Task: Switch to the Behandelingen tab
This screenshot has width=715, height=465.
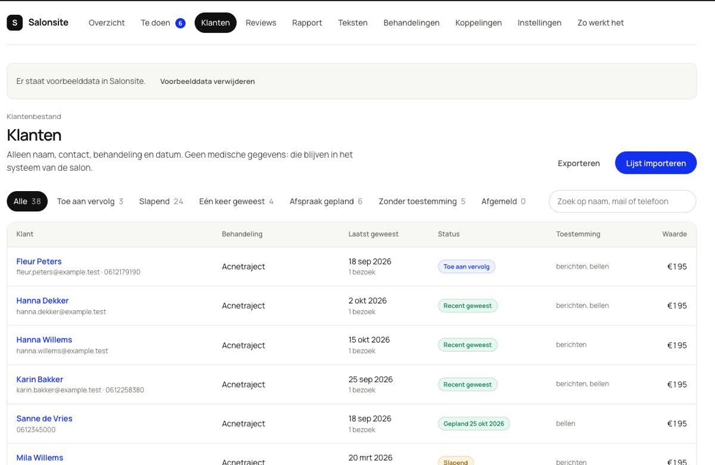Action: click(x=411, y=23)
